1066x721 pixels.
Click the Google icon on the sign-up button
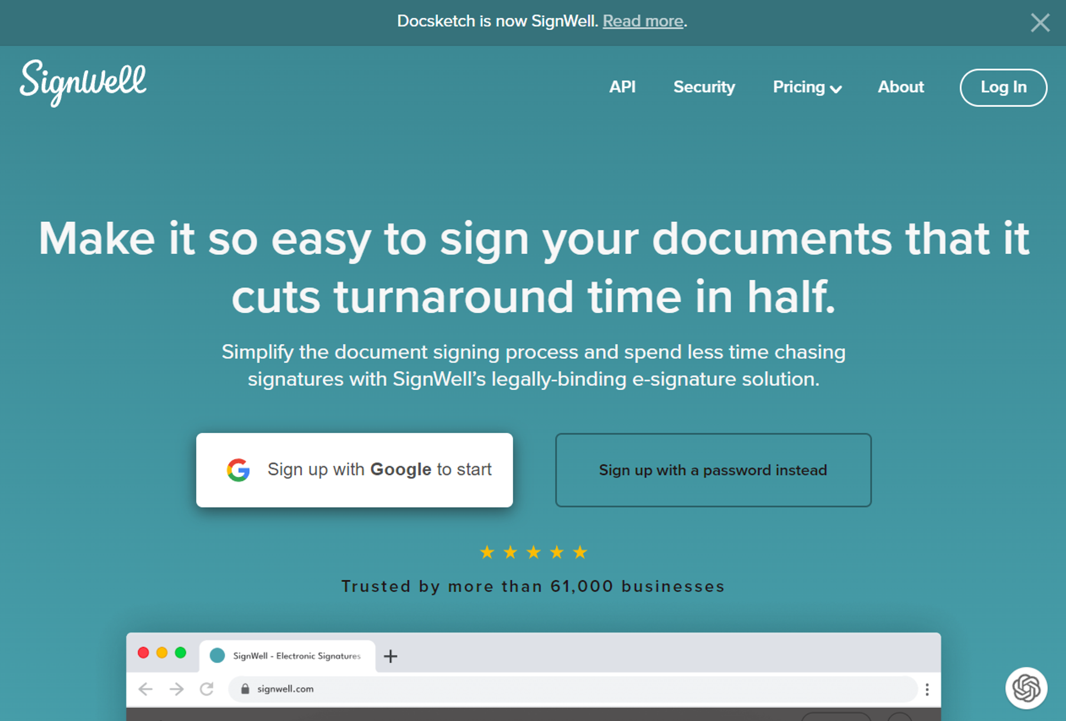tap(239, 470)
